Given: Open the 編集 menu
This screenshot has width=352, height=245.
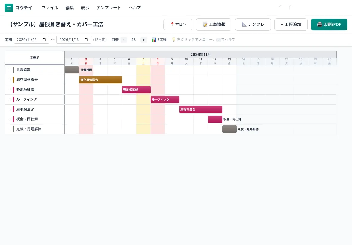Looking at the screenshot, I should pyautogui.click(x=70, y=8).
